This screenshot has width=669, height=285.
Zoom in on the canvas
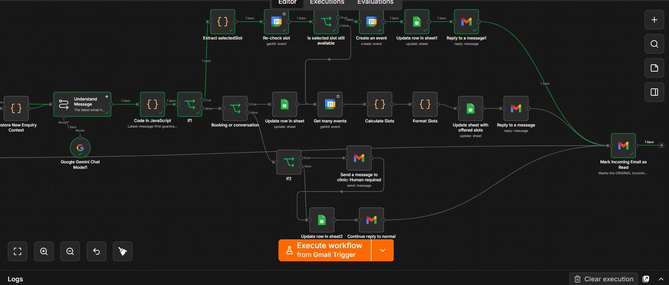[44, 252]
